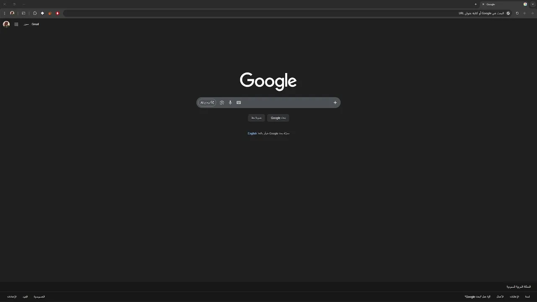The width and height of the screenshot is (537, 302).
Task: Open search by image camera icon
Action: point(222,102)
